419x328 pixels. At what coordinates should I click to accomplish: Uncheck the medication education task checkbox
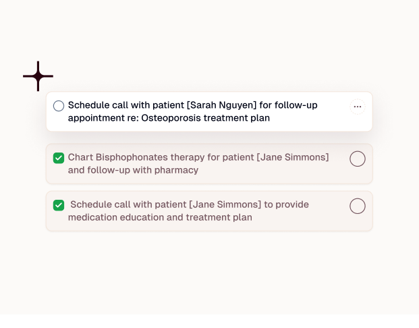point(59,204)
